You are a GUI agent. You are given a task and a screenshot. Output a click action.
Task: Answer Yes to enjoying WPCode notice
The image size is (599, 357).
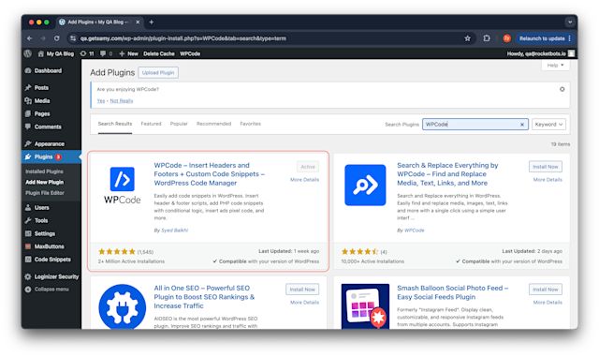click(x=101, y=101)
